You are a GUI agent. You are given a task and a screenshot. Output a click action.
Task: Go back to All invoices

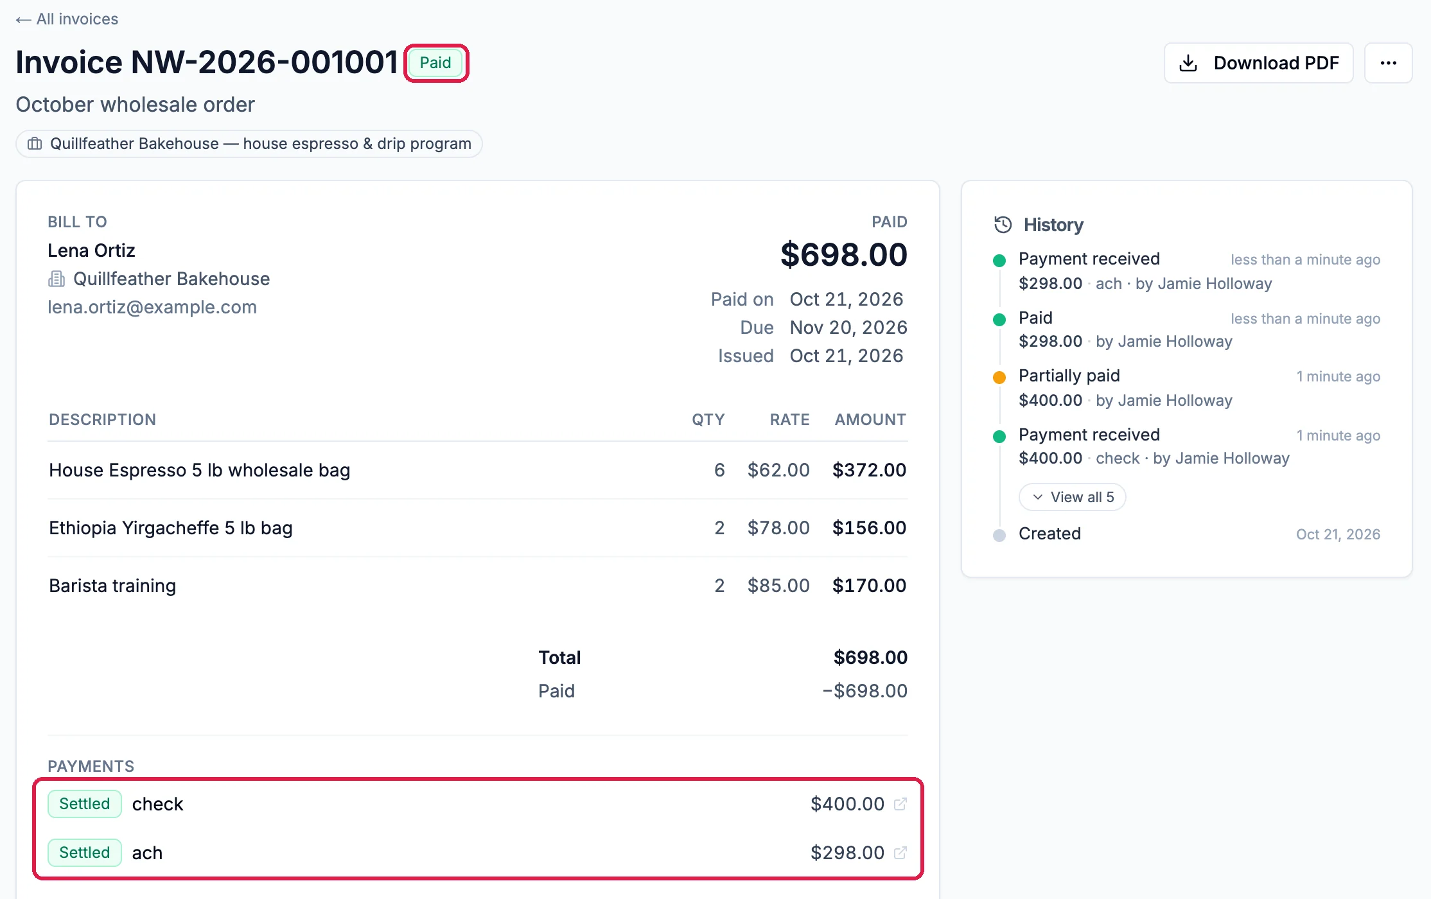click(x=67, y=19)
